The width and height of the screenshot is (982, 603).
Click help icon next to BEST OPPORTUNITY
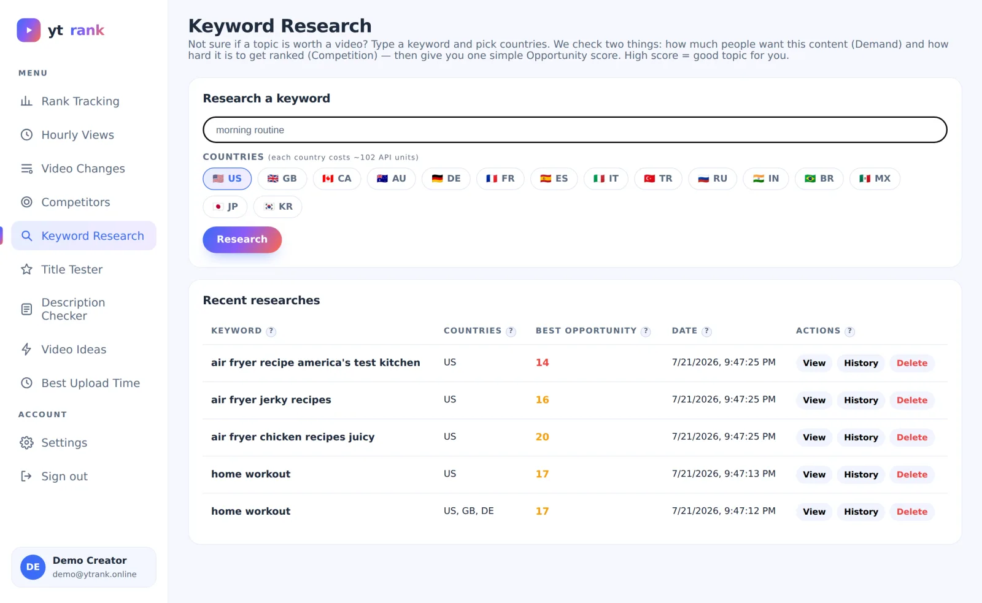point(646,331)
